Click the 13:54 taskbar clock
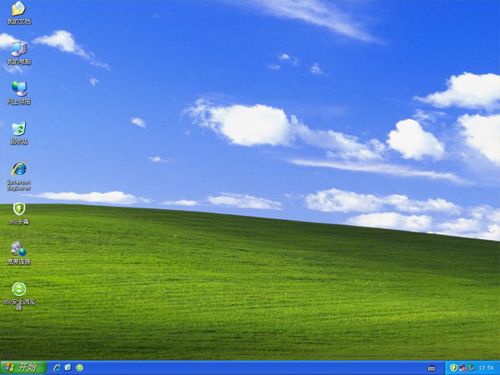Viewport: 500px width, 375px height. tap(486, 368)
